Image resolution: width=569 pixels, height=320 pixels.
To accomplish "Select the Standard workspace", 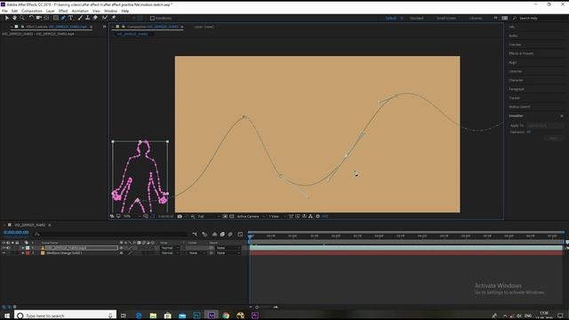I will tap(417, 18).
